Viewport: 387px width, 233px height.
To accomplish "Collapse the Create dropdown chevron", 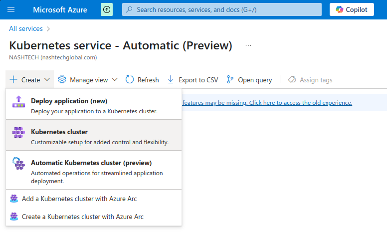I will coord(47,80).
